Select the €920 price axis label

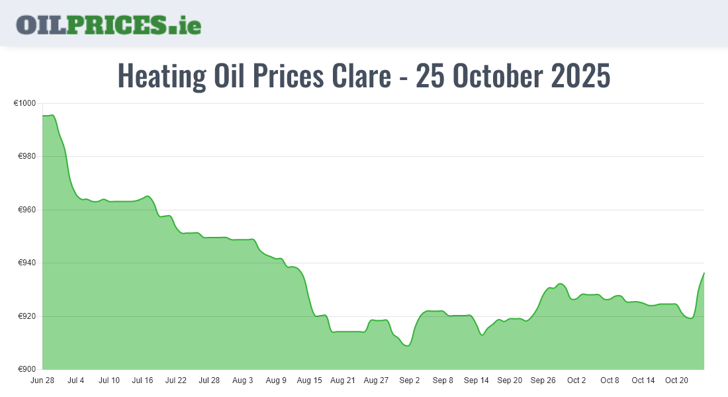(28, 316)
